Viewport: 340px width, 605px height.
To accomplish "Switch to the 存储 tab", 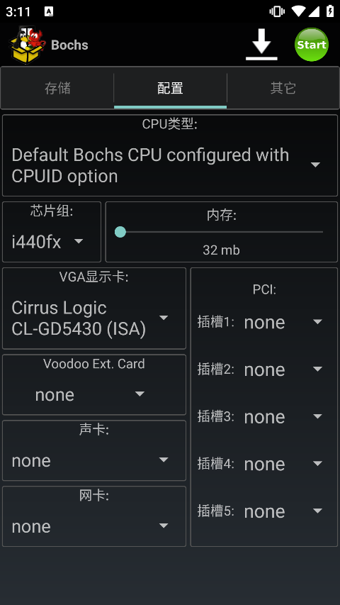I will click(57, 89).
